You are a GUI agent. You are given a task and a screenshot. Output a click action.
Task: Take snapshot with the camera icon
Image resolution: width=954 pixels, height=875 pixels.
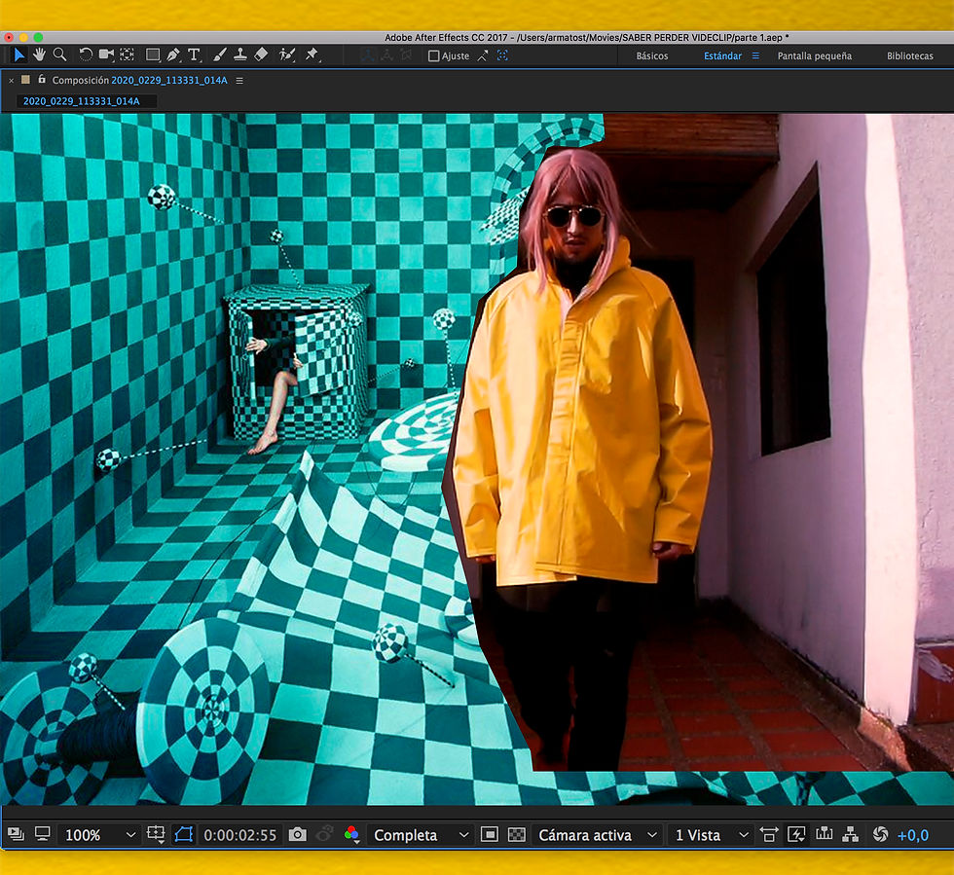(x=298, y=834)
